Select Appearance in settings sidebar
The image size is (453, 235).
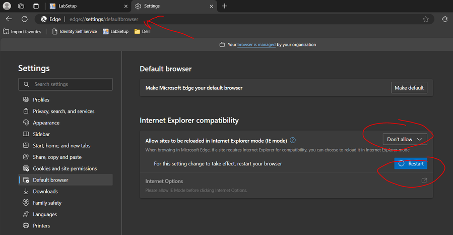[x=46, y=123]
